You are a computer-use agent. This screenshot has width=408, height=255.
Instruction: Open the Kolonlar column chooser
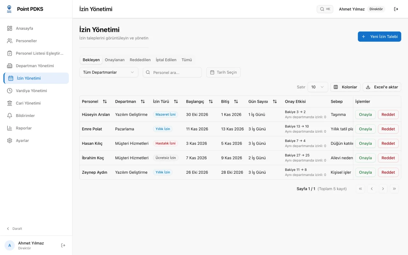345,87
